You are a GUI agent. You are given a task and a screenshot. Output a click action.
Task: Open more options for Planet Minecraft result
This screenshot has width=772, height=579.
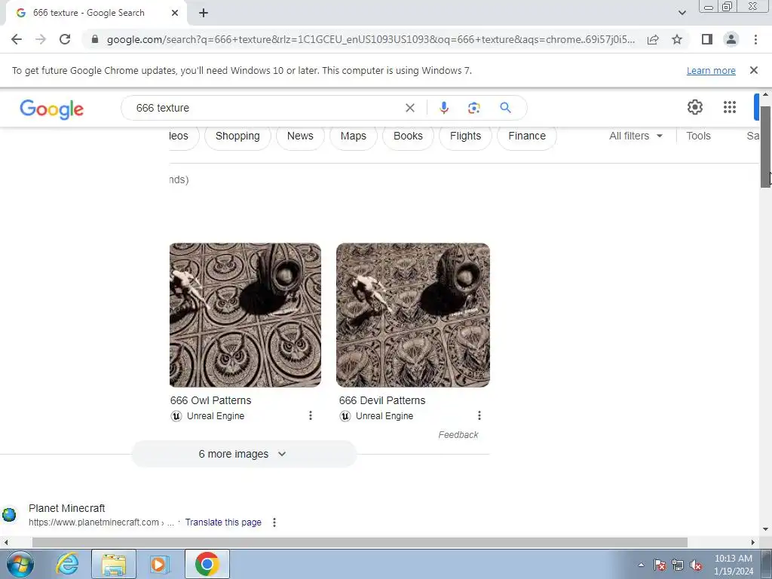click(x=274, y=522)
